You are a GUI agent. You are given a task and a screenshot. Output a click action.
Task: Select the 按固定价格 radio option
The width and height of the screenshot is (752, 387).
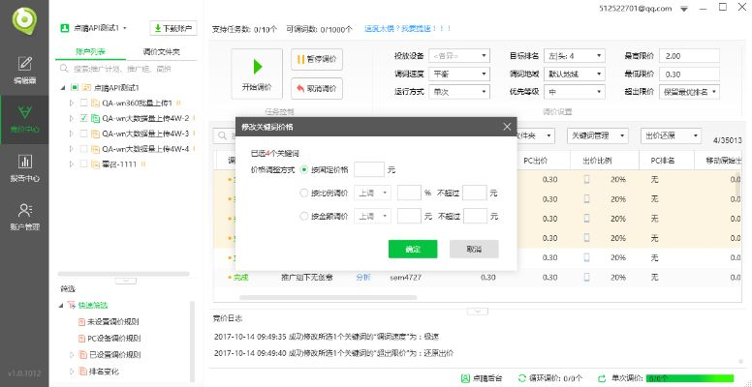[x=303, y=169]
